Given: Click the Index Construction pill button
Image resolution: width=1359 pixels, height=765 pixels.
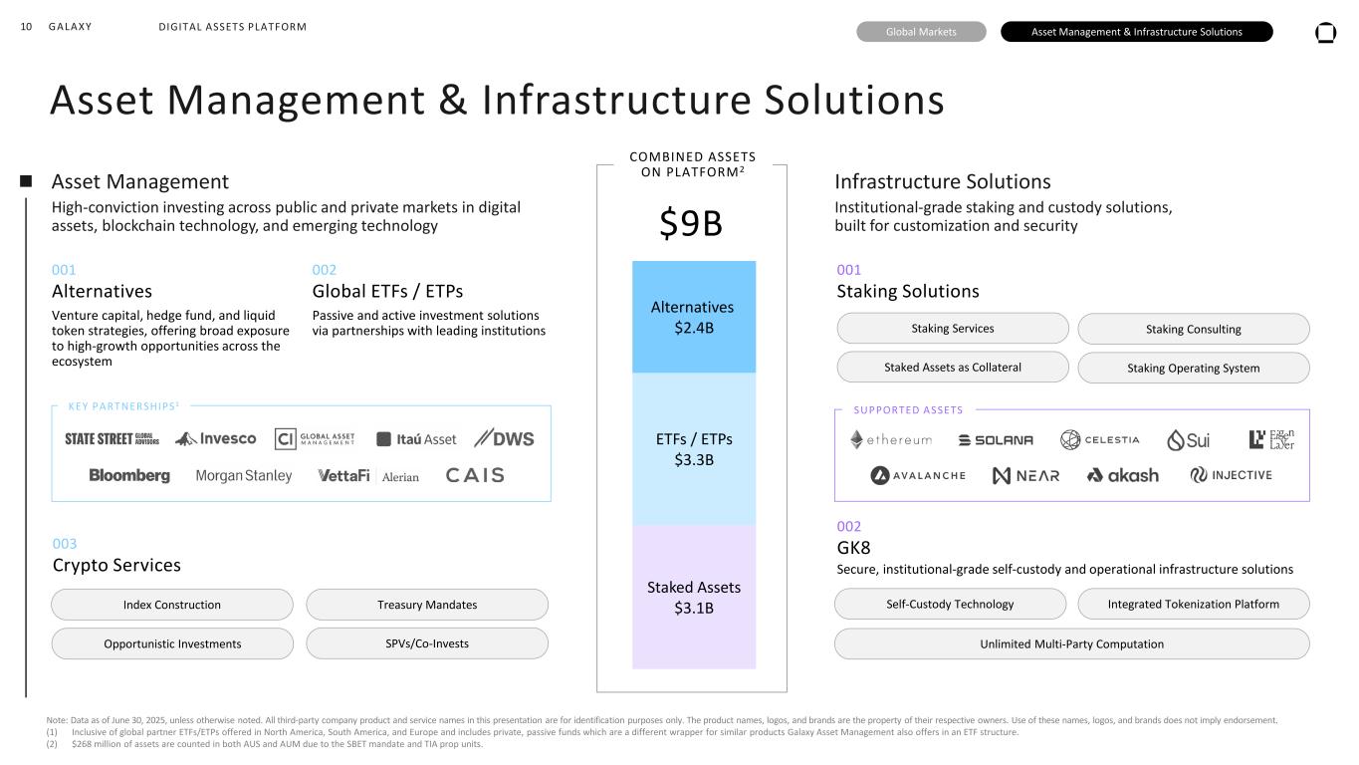Looking at the screenshot, I should [x=172, y=605].
